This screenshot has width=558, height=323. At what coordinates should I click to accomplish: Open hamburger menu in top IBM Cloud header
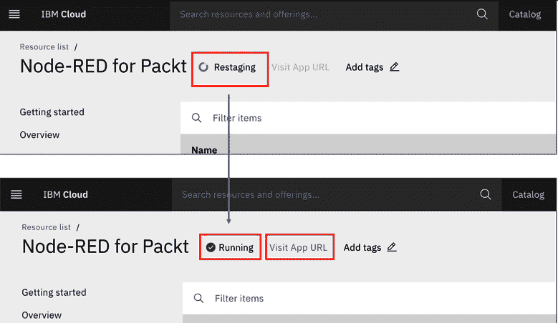14,14
